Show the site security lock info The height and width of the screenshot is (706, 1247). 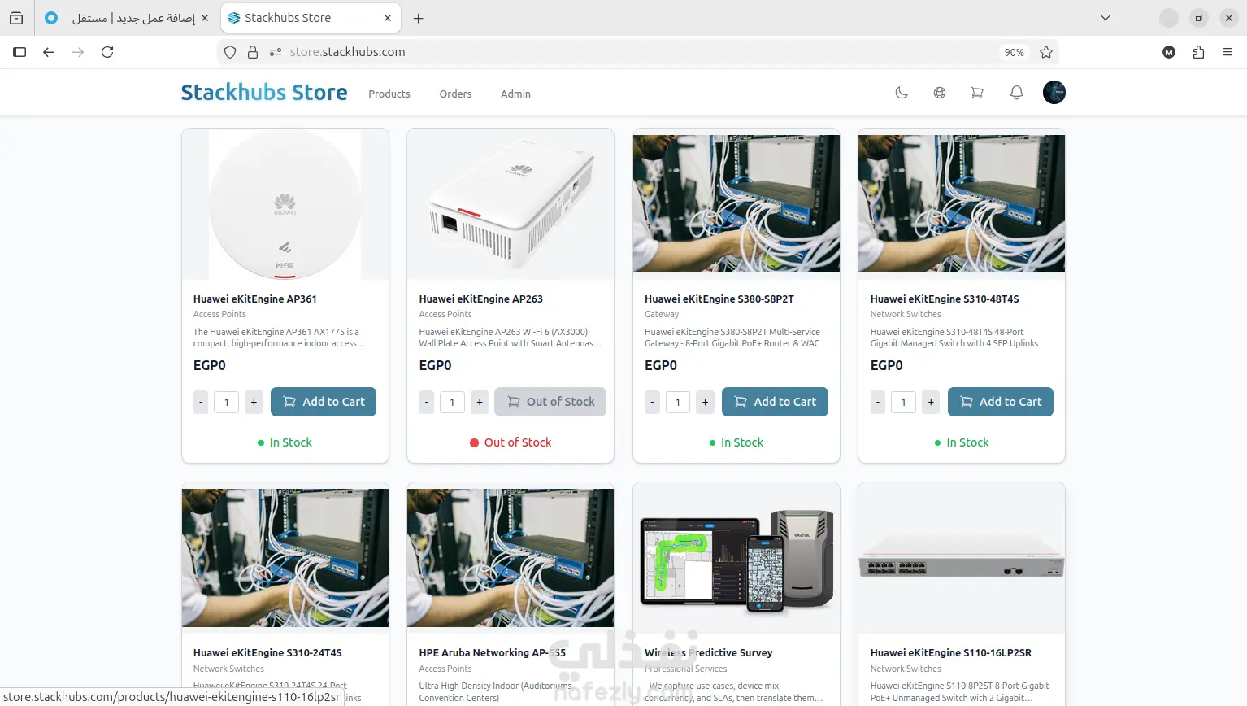[x=253, y=52]
